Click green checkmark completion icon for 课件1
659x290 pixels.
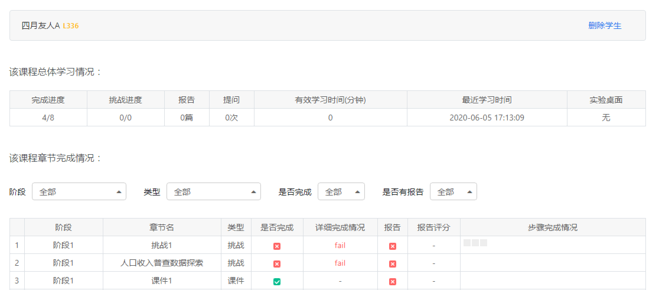click(277, 281)
